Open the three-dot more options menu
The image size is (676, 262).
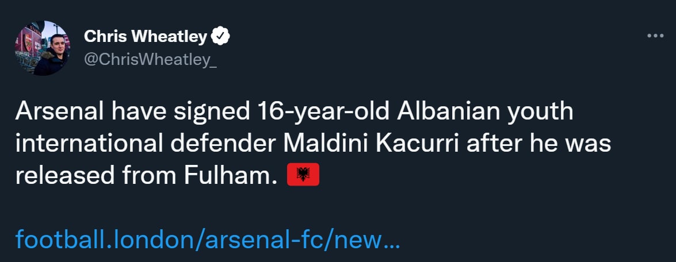[x=655, y=36]
